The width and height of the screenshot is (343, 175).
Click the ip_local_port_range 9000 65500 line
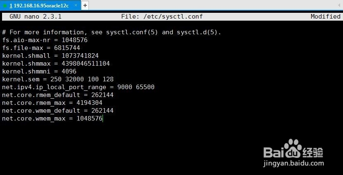click(x=79, y=87)
